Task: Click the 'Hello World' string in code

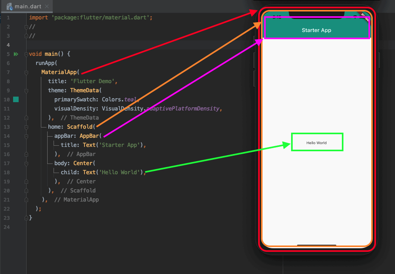Action: pyautogui.click(x=120, y=172)
